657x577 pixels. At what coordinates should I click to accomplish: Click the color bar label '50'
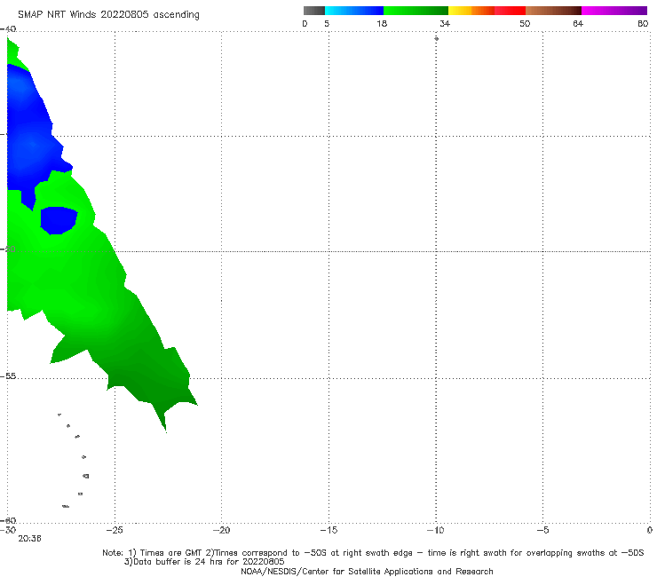pyautogui.click(x=525, y=23)
